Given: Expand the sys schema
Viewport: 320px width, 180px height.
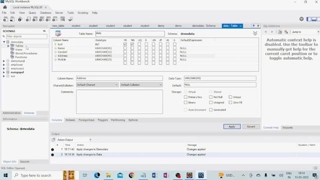Looking at the screenshot, I should (4, 76).
